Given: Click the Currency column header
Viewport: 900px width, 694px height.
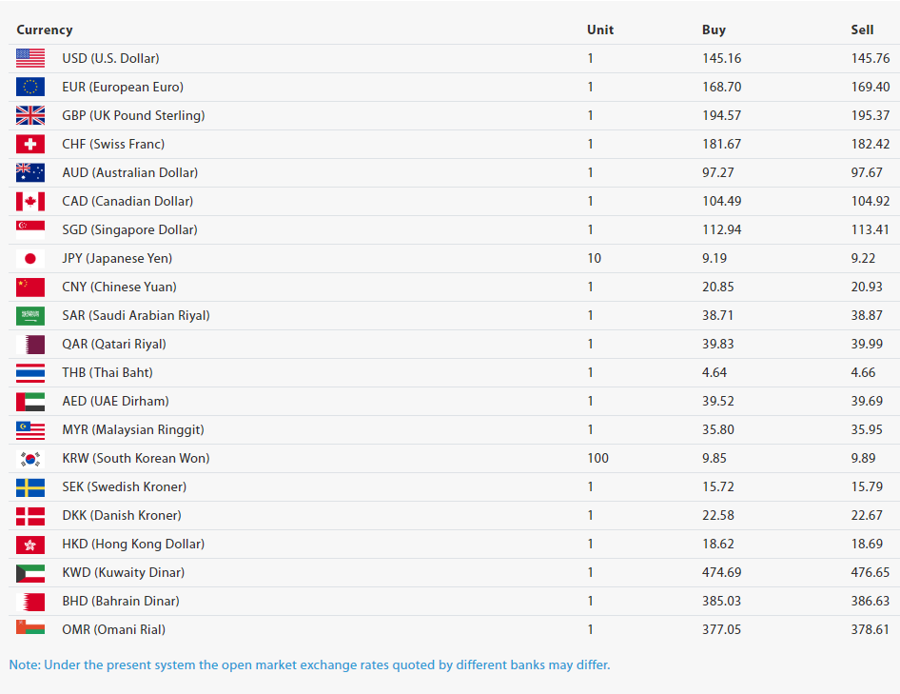Looking at the screenshot, I should (x=45, y=30).
